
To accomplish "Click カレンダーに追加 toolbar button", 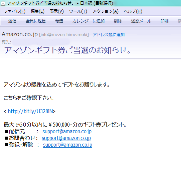I will coord(88,21).
